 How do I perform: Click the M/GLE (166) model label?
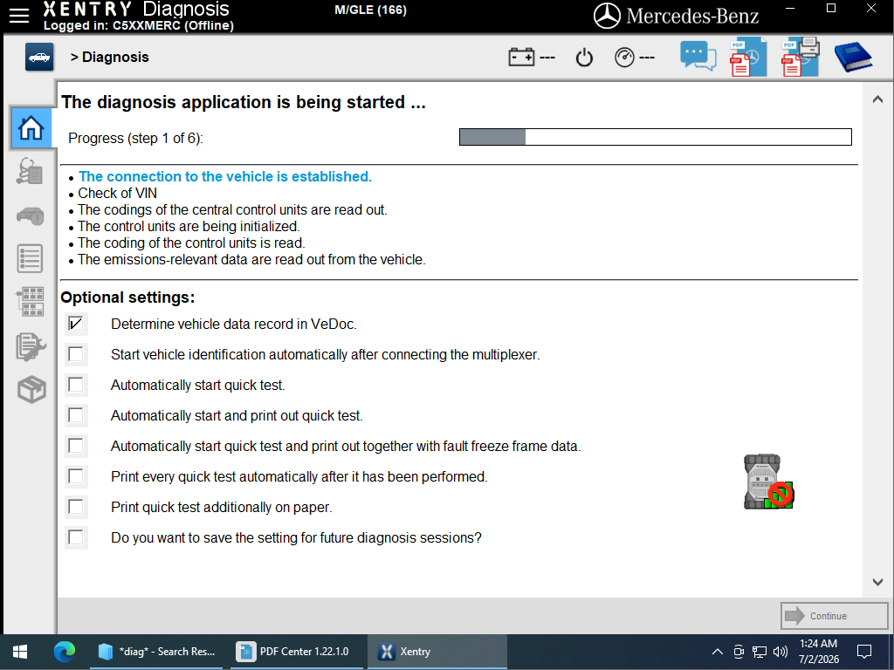(x=370, y=10)
